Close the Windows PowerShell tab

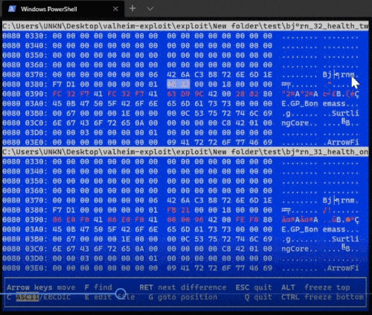tap(115, 9)
